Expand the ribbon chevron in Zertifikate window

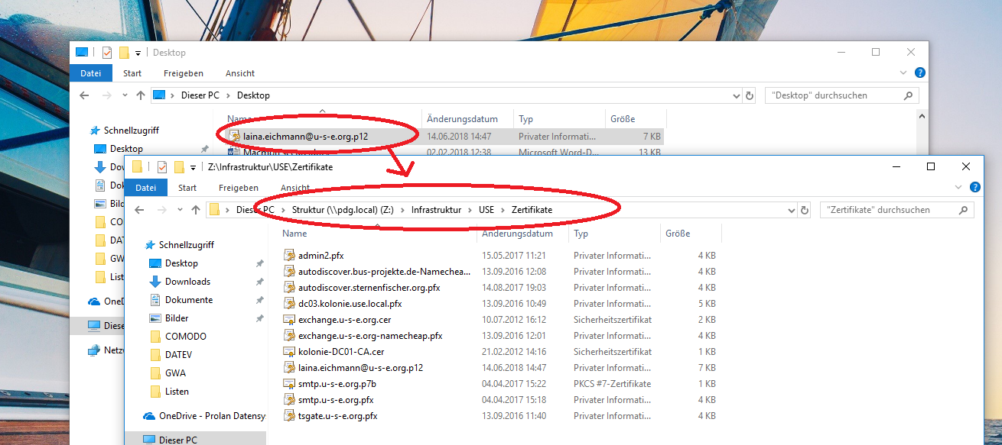(x=959, y=187)
